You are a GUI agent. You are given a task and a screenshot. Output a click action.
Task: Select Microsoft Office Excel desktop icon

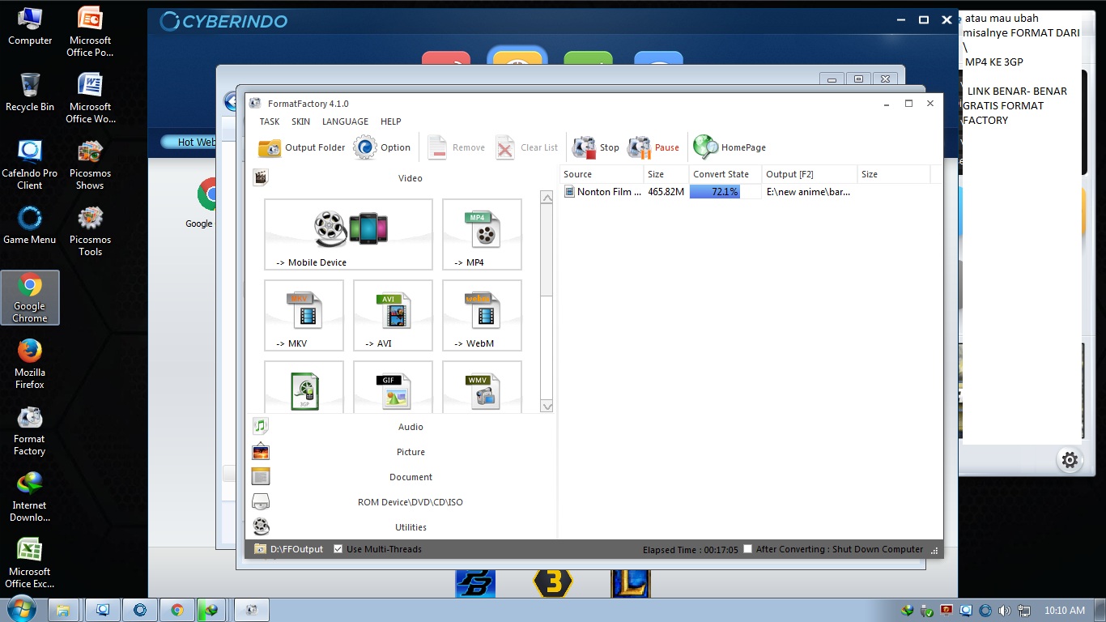pyautogui.click(x=30, y=563)
